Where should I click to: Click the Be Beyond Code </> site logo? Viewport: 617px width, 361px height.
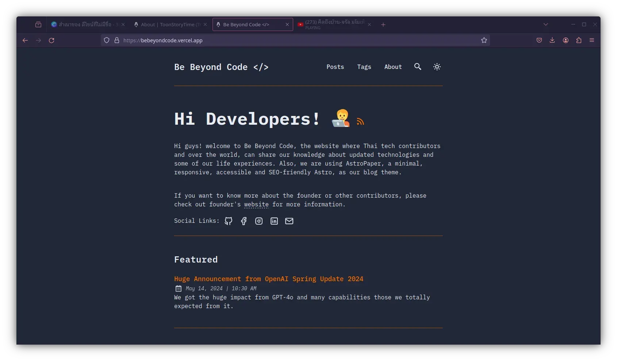(x=221, y=67)
